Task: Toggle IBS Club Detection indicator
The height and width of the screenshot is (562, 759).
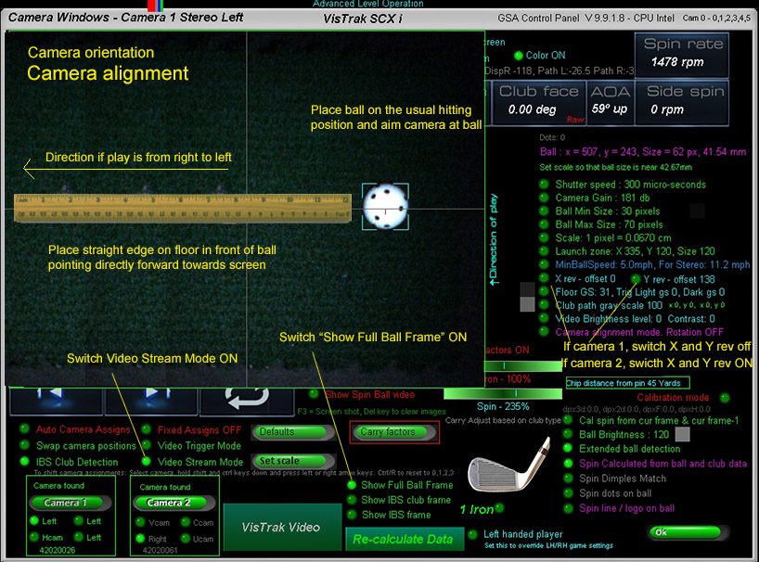Action: coord(24,461)
